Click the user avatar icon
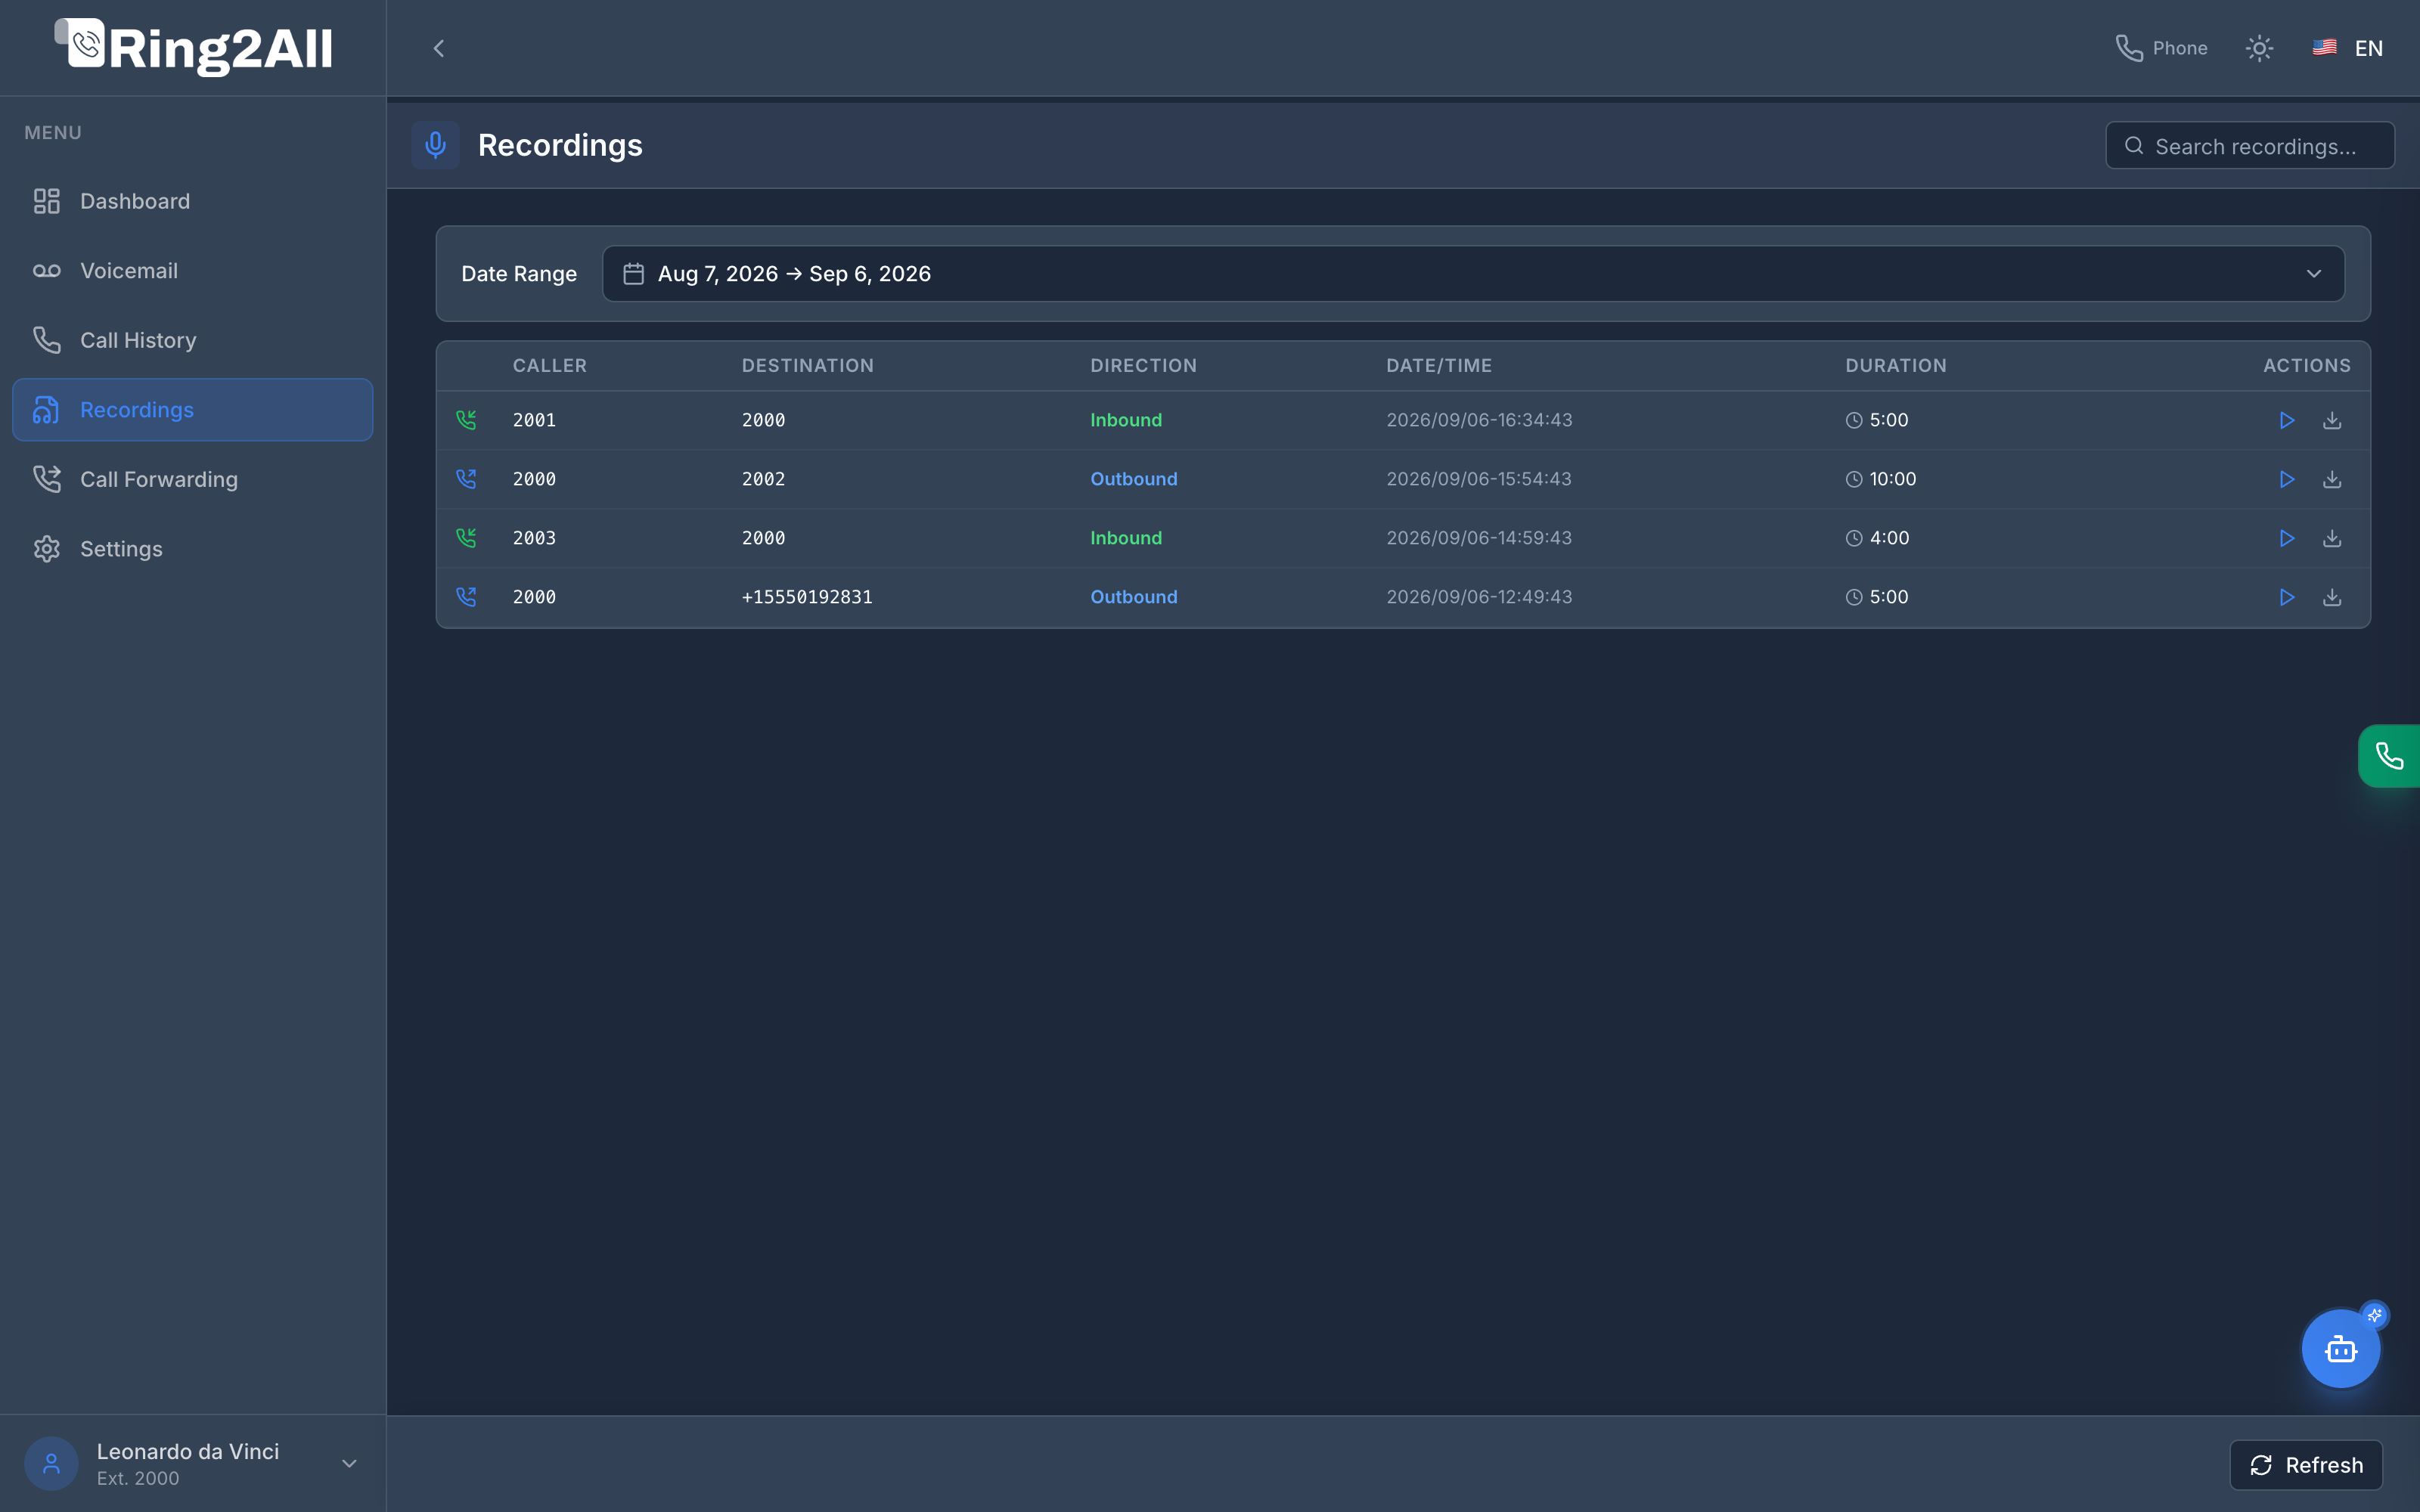The width and height of the screenshot is (2420, 1512). pyautogui.click(x=51, y=1464)
